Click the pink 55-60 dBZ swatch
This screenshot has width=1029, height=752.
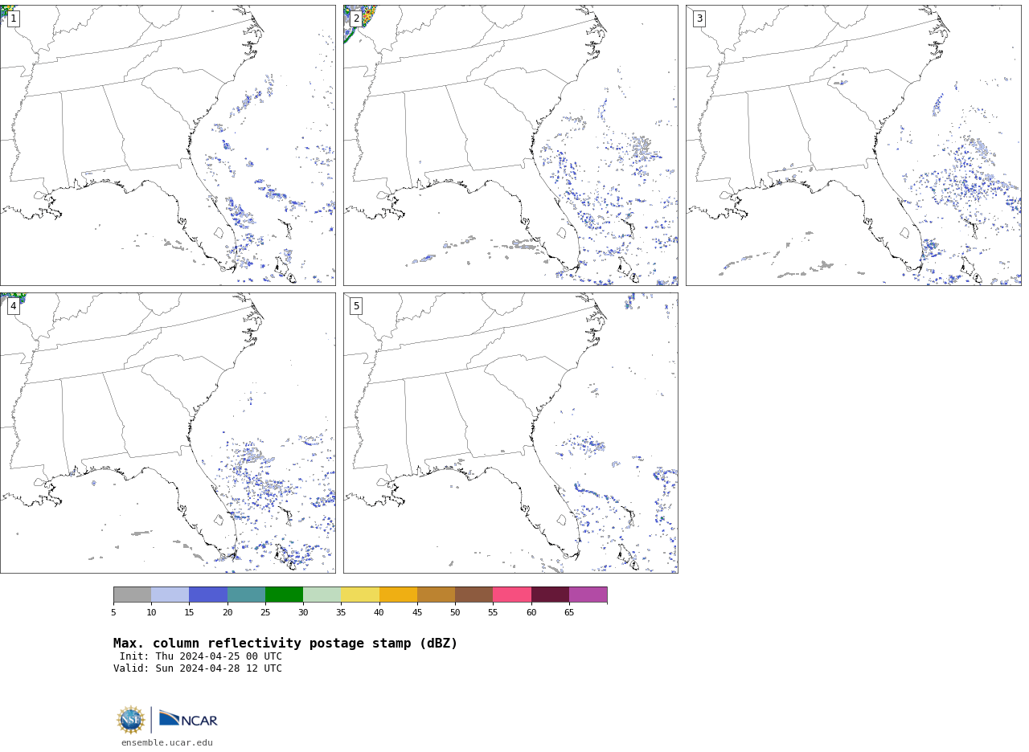coord(512,595)
